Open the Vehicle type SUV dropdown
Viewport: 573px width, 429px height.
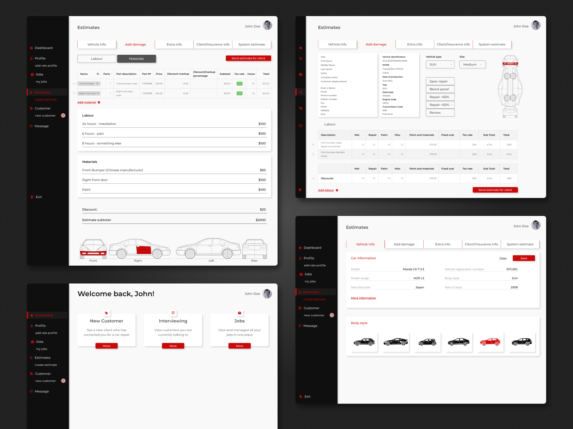click(440, 64)
